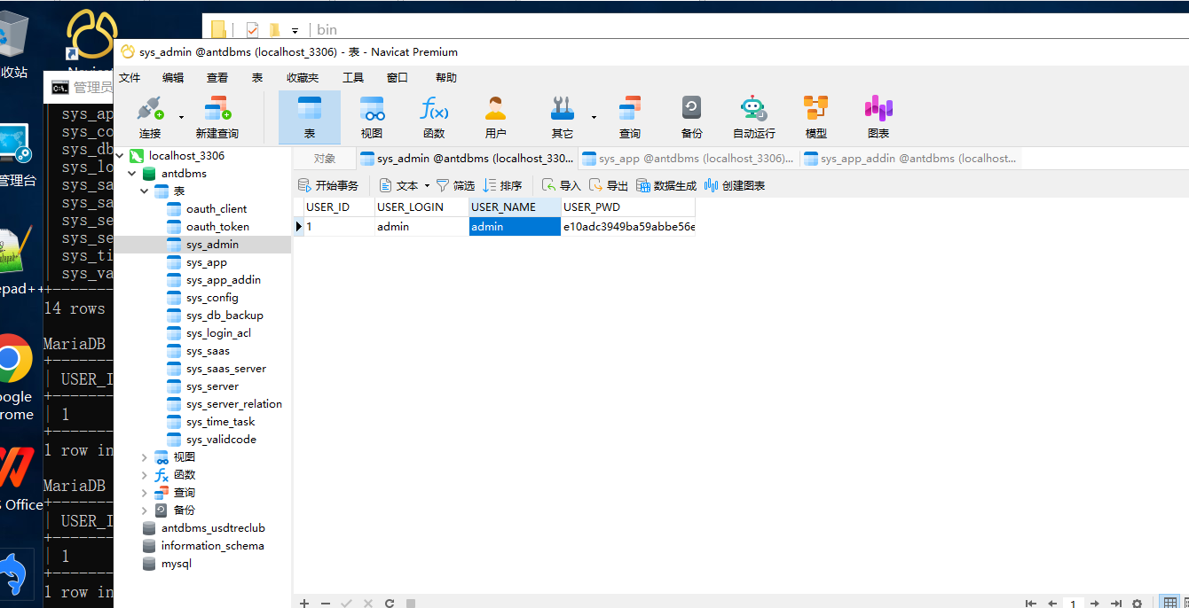Open the paging settings gear icon
The height and width of the screenshot is (608, 1189).
point(1138,604)
